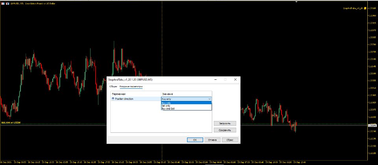Open the Входные параметры tab
Image resolution: width=378 pixels, height=165 pixels.
pyautogui.click(x=131, y=86)
